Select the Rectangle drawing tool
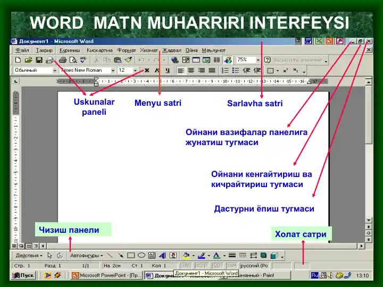This screenshot has height=287, width=383. [131, 256]
